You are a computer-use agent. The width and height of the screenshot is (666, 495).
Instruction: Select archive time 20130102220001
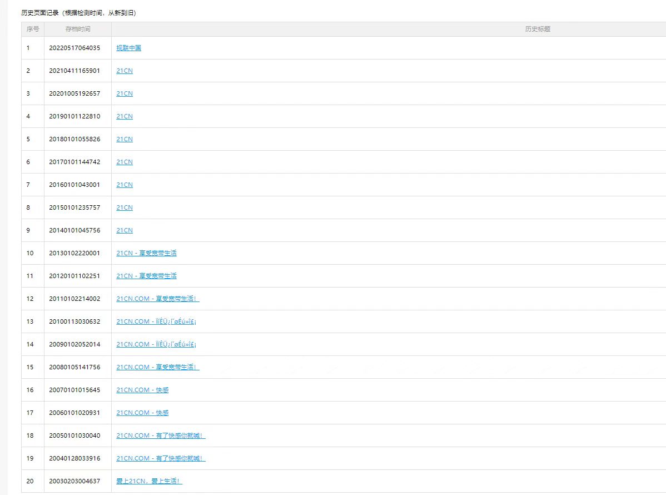click(74, 253)
